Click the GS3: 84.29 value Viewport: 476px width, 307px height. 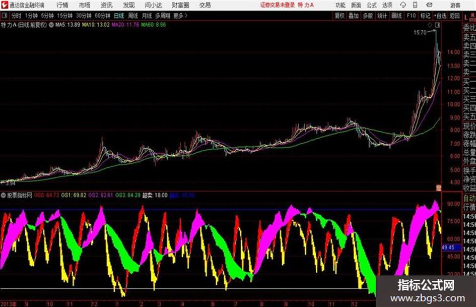128,195
